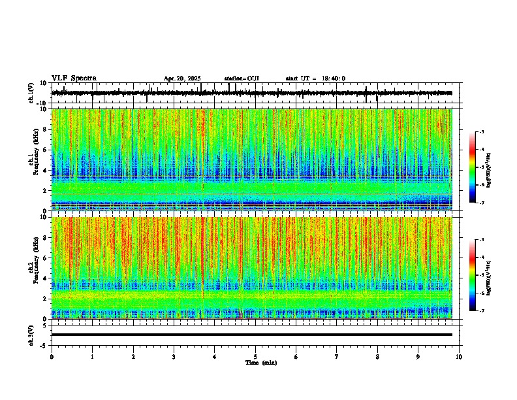Viewport: 517px width, 400px height.
Task: Click the "station=OUI" header label
Action: 242,78
